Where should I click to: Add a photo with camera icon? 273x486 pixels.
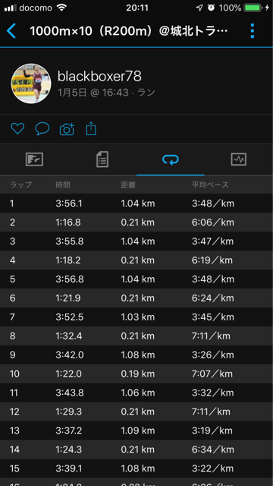pyautogui.click(x=67, y=129)
